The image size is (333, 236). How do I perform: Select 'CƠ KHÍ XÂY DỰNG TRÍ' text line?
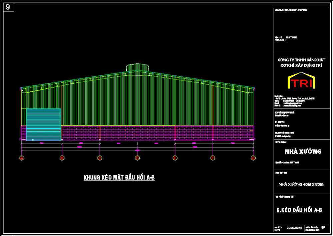pyautogui.click(x=301, y=65)
